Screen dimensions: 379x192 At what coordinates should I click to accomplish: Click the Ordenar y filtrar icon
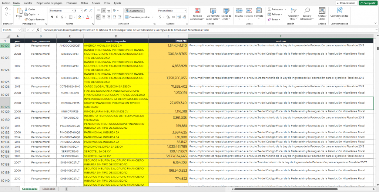[x=294, y=11]
